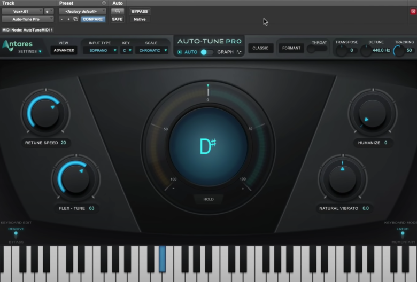Click the Native format button

pos(140,19)
